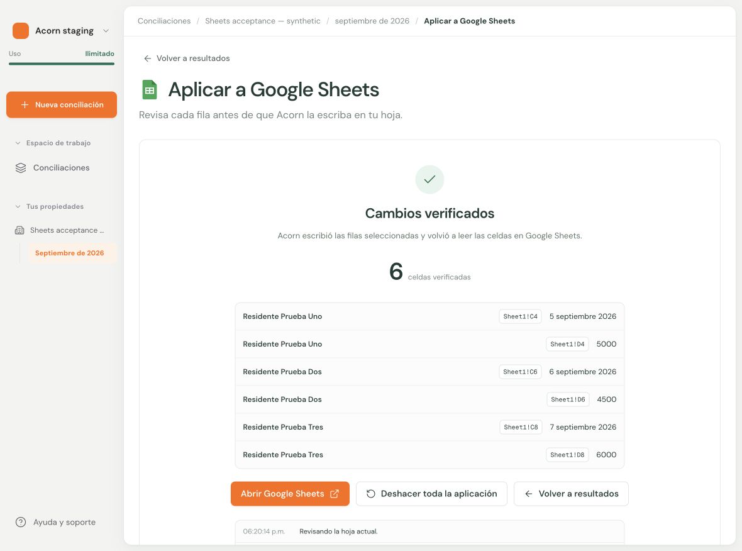The image size is (742, 551).
Task: Click the 7 septiembre 2026 value
Action: click(x=583, y=427)
